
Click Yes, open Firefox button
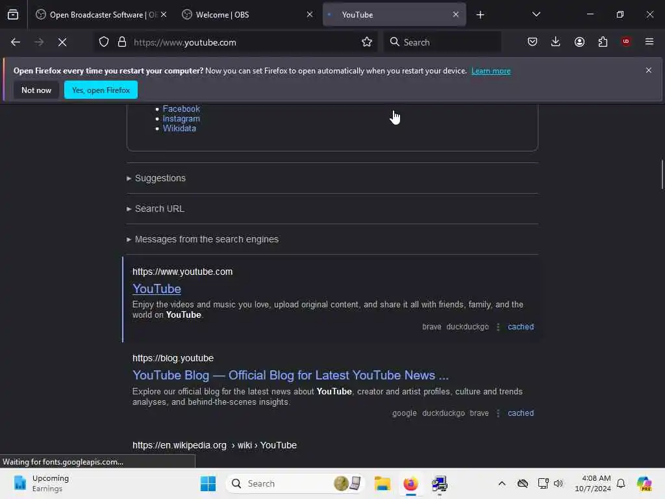tap(101, 90)
